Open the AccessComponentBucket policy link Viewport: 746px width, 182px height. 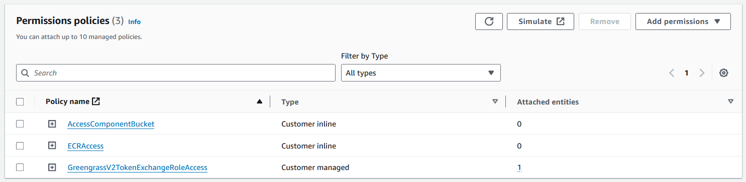111,124
